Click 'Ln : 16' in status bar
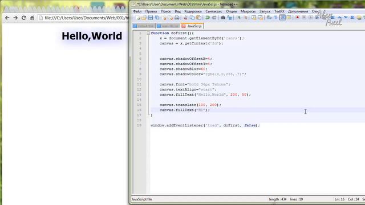365x205 pixels. 339,199
